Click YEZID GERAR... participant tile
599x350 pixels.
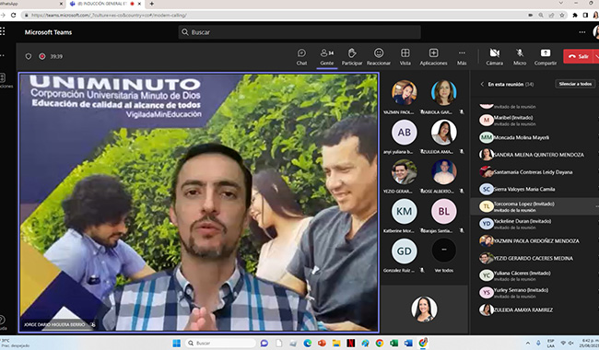[404, 176]
